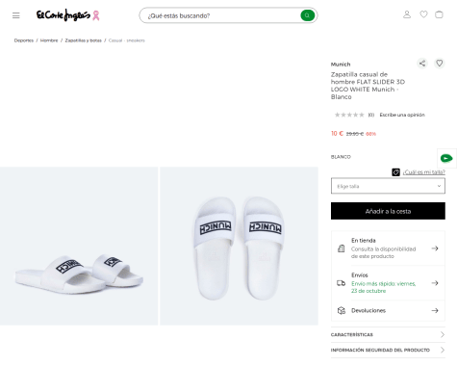Click the search input field
This screenshot has height=366, width=457.
(x=223, y=15)
